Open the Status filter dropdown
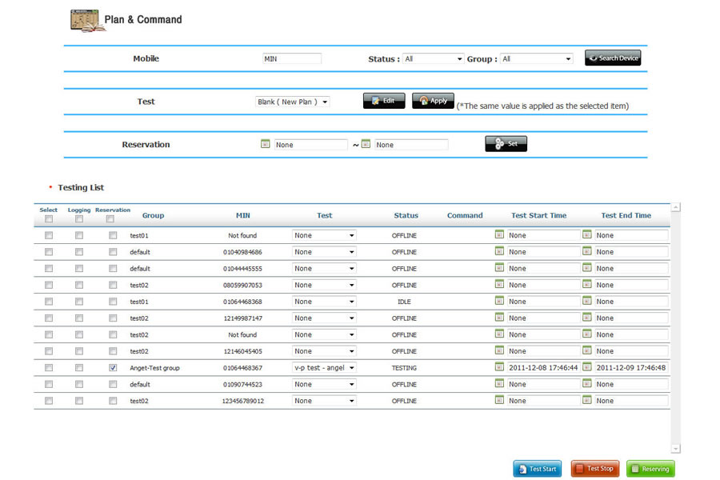The width and height of the screenshot is (720, 480). click(434, 59)
